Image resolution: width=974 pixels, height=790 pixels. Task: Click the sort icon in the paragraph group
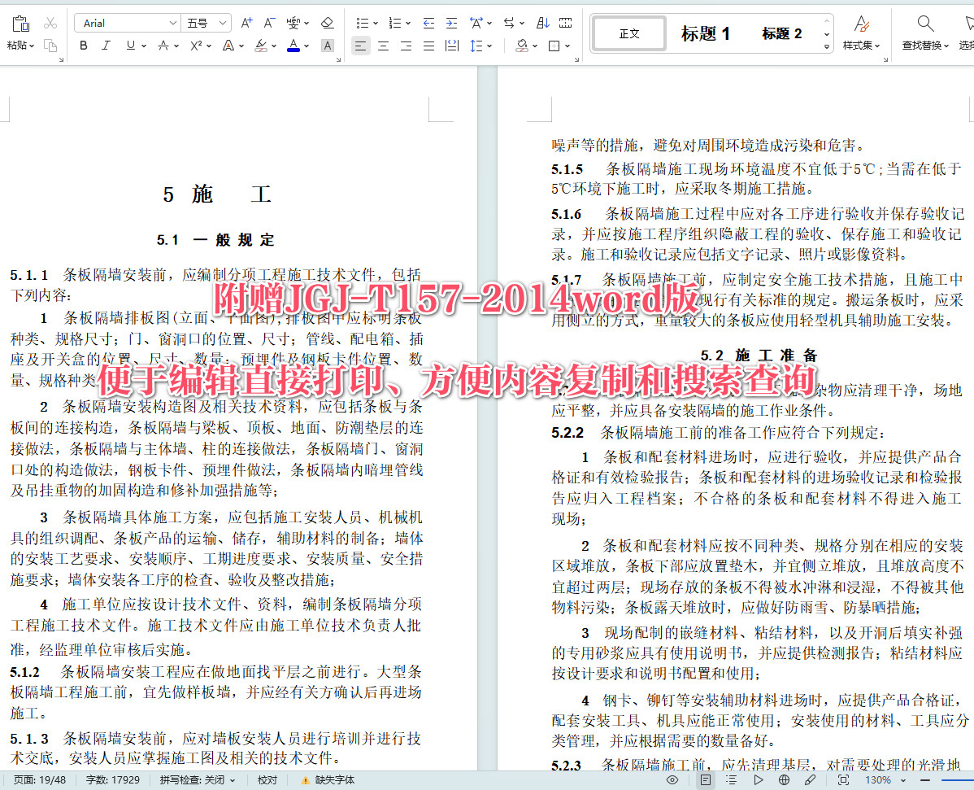tap(543, 23)
